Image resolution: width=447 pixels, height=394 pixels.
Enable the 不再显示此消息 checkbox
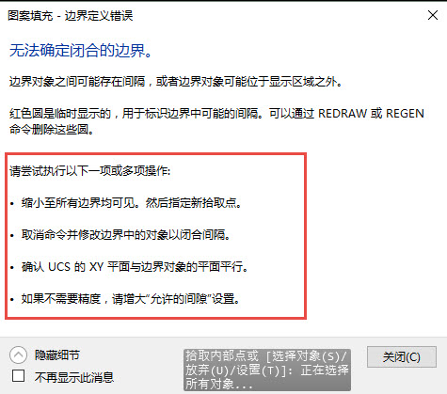tap(18, 376)
